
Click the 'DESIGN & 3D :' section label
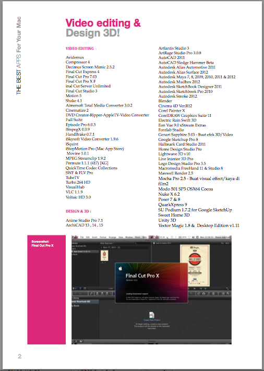(x=78, y=211)
